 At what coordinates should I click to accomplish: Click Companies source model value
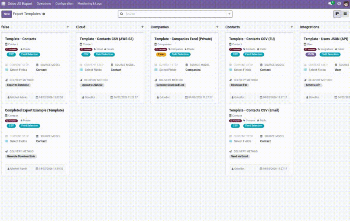point(193,70)
